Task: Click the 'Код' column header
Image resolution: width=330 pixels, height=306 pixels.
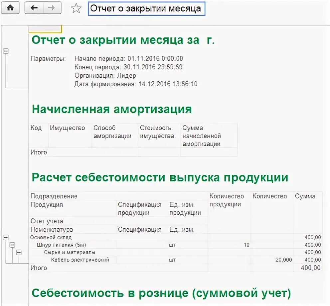Action: (39, 135)
